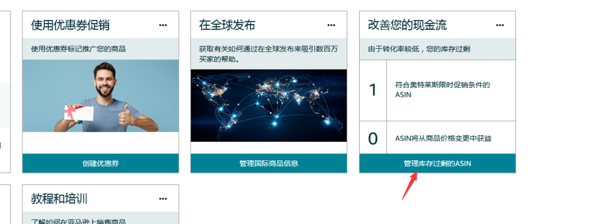The image size is (605, 224).
Task: Open more options on 使用优惠券促销 card
Action: tap(163, 25)
